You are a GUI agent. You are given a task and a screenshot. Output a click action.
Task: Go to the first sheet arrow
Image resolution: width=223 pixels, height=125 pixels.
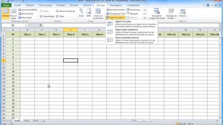click(x=3, y=120)
